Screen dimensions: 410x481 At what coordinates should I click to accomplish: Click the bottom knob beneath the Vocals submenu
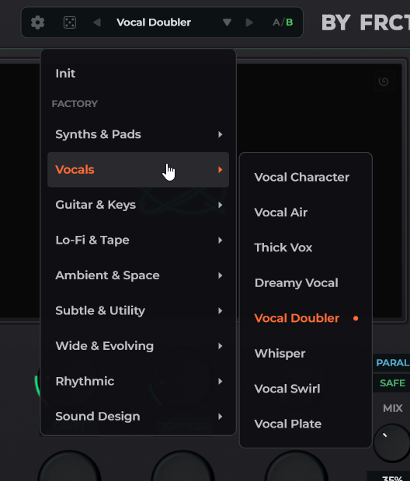(297, 466)
